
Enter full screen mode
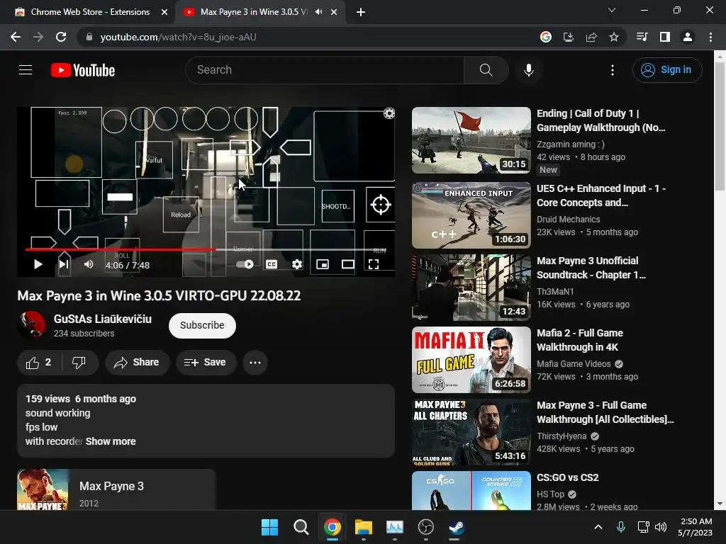[x=373, y=264]
